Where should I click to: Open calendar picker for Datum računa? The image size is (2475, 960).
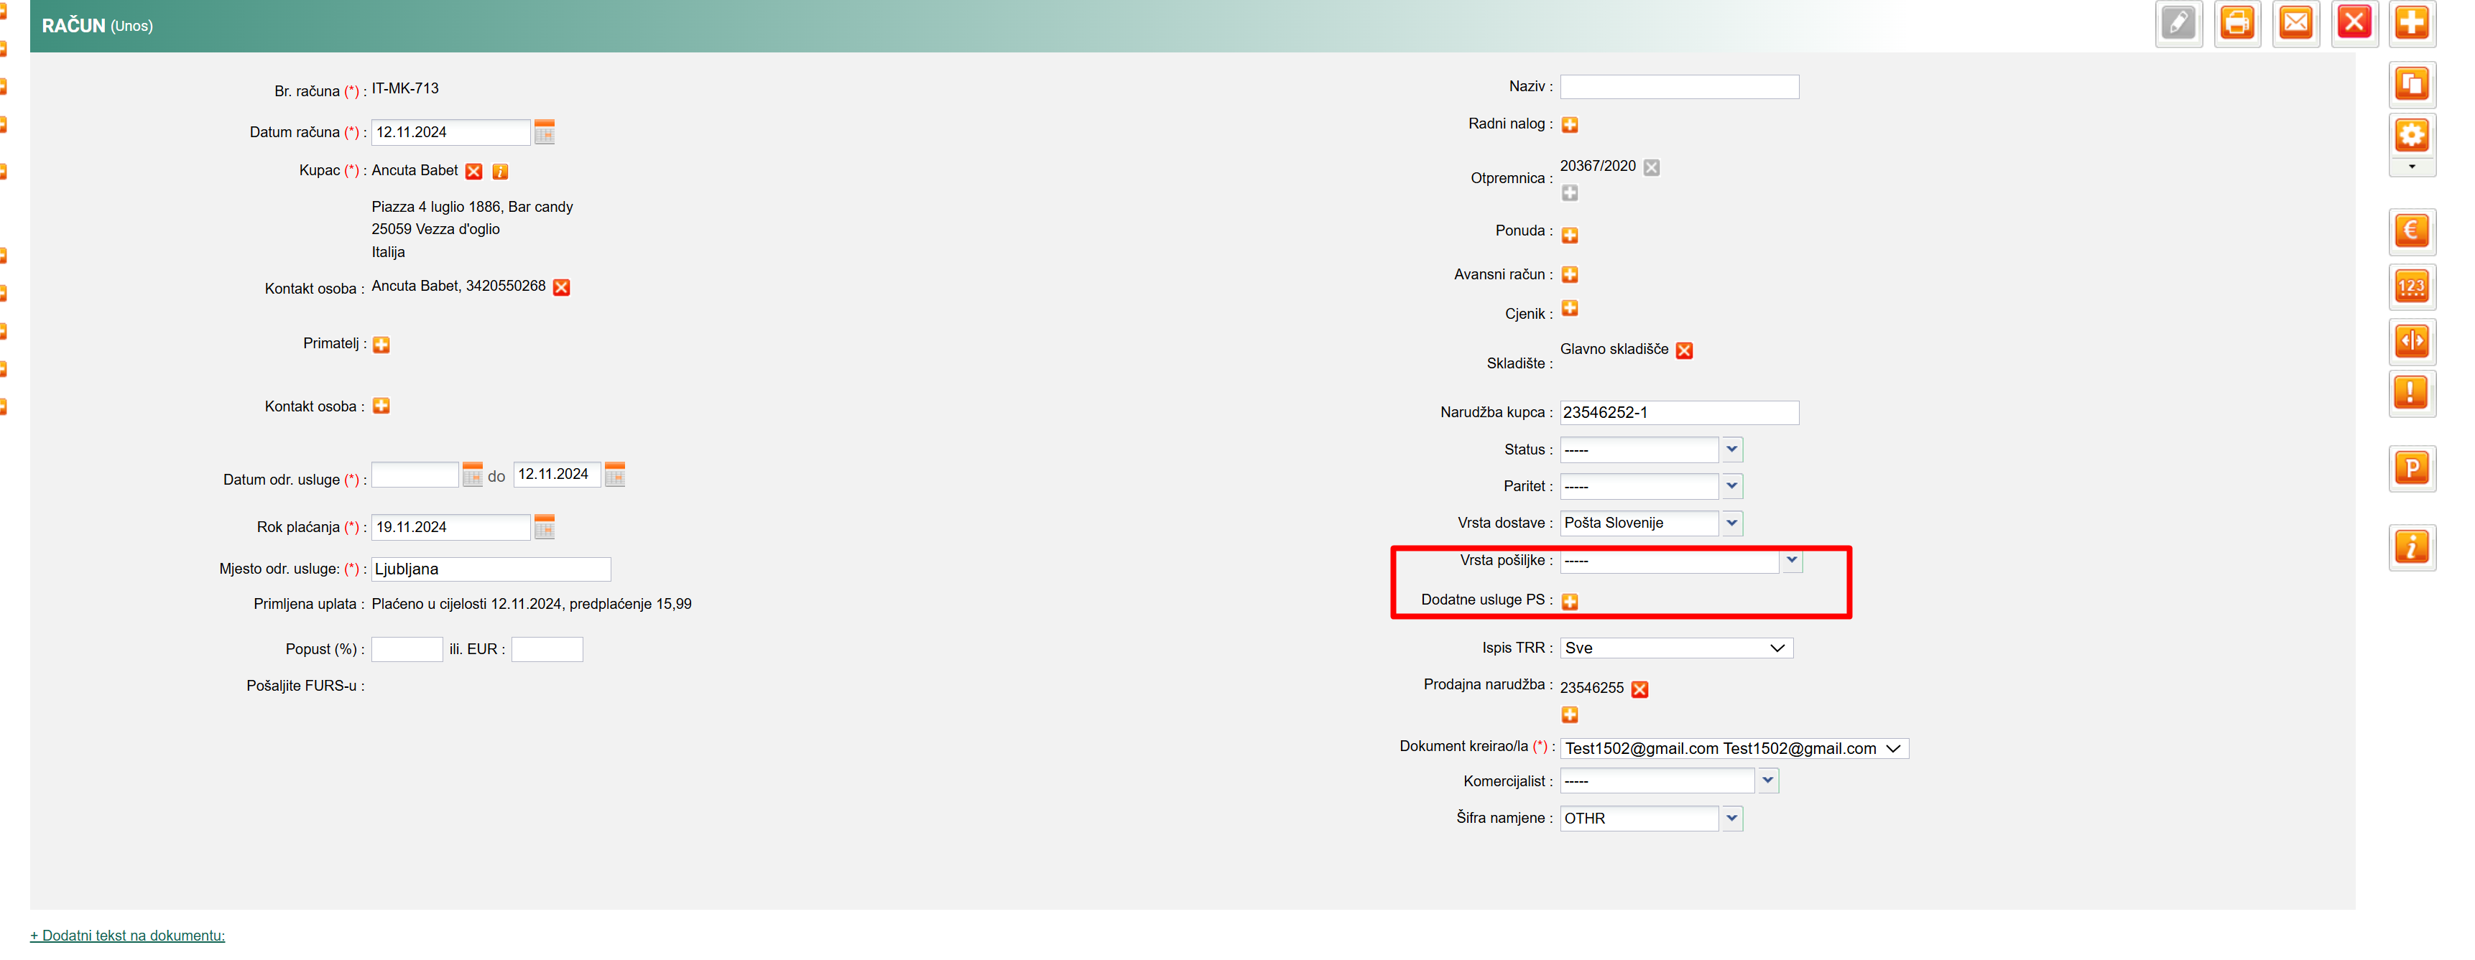click(x=544, y=131)
